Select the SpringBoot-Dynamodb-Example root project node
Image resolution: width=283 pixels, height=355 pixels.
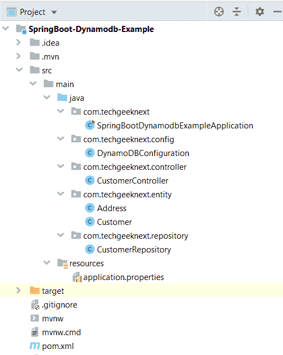91,29
